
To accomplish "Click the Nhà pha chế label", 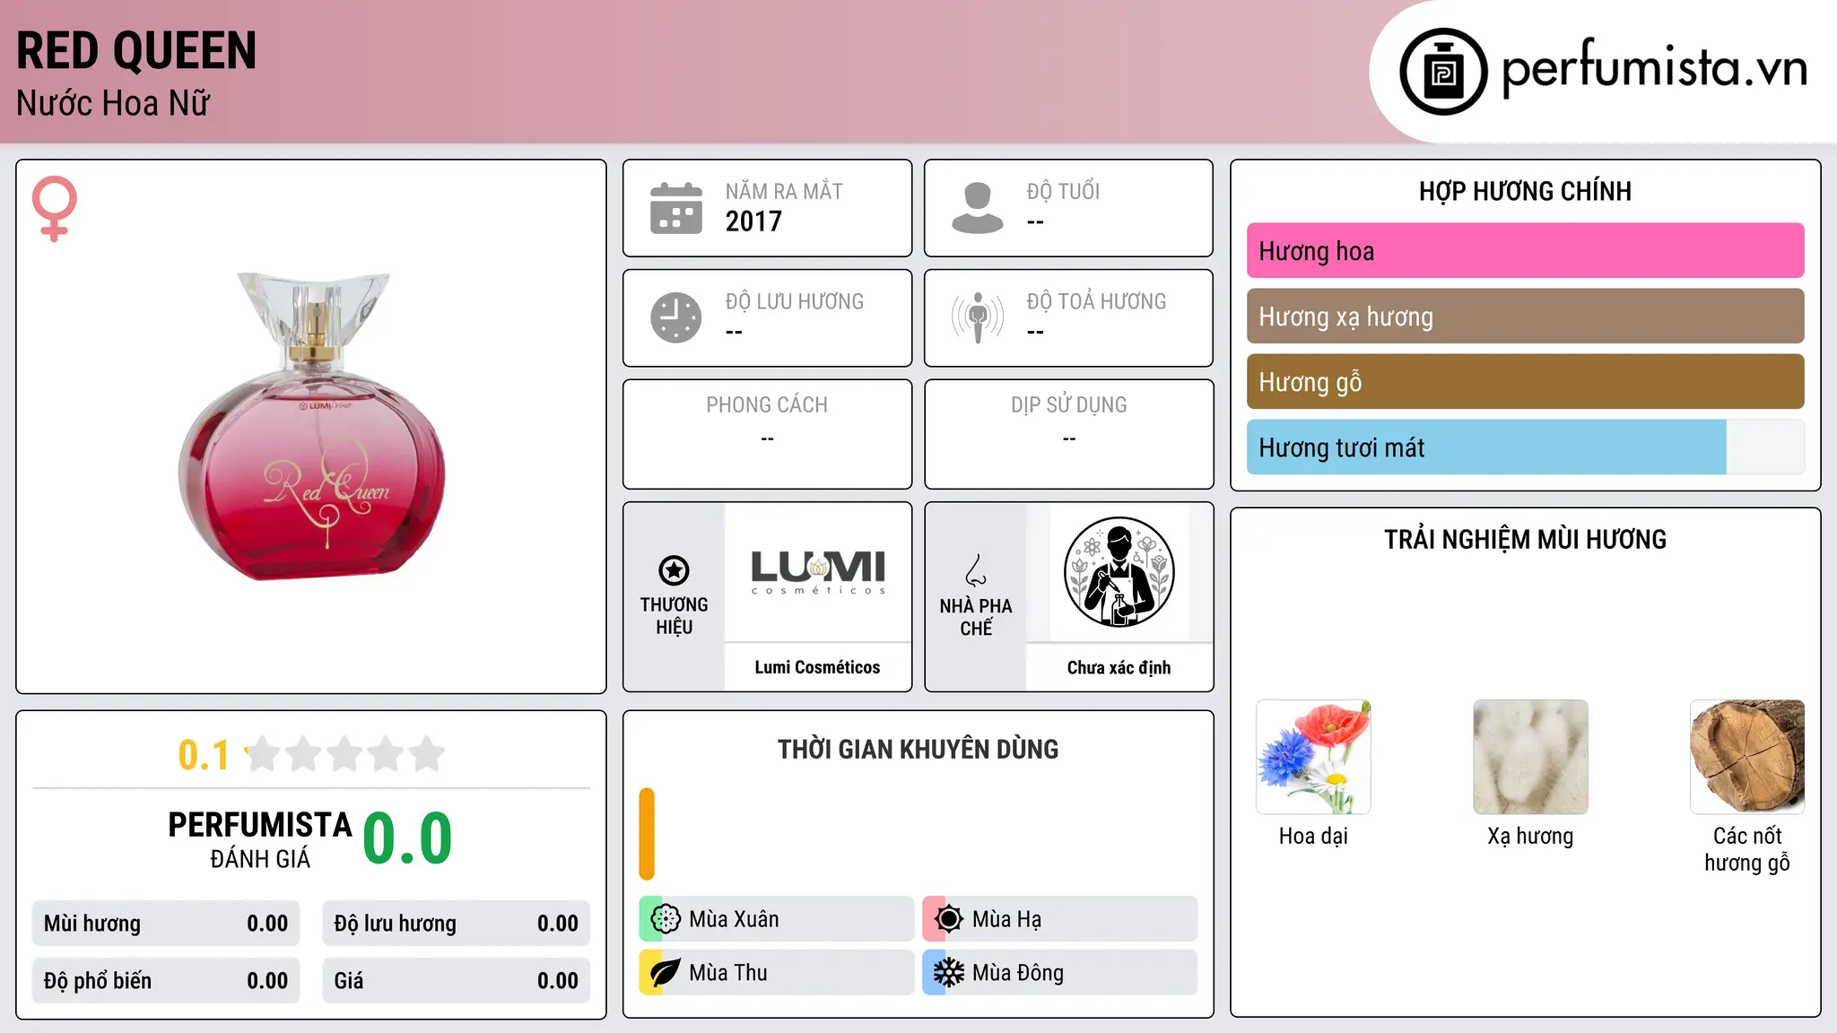I will pyautogui.click(x=976, y=618).
